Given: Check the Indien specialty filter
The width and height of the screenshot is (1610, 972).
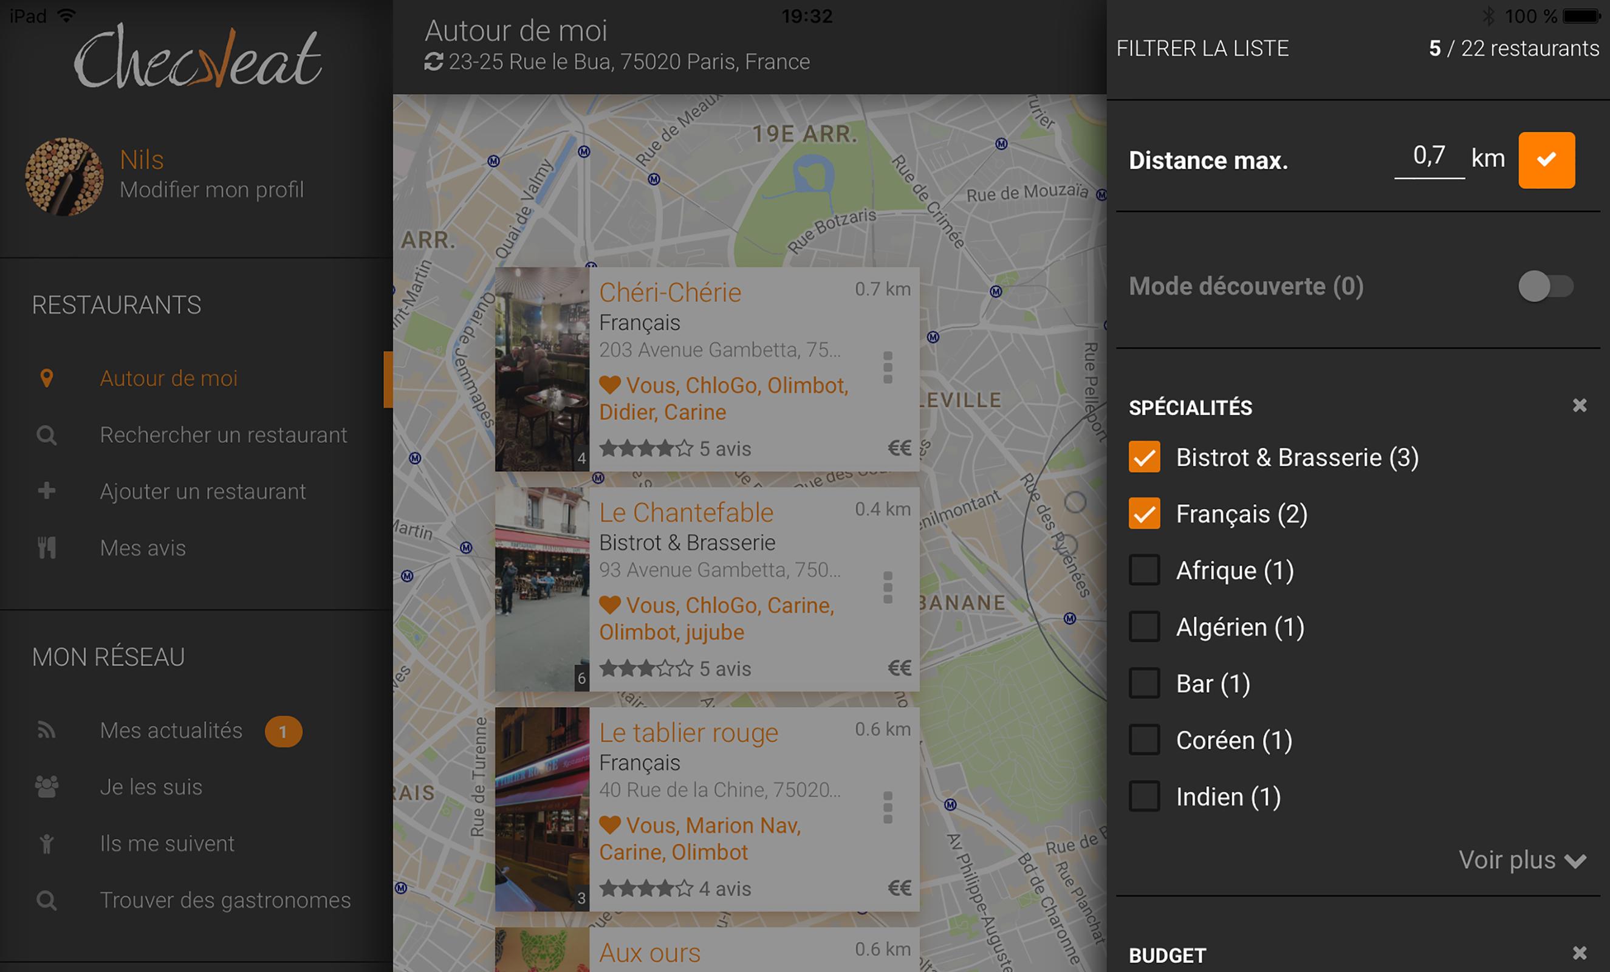Looking at the screenshot, I should (x=1144, y=796).
